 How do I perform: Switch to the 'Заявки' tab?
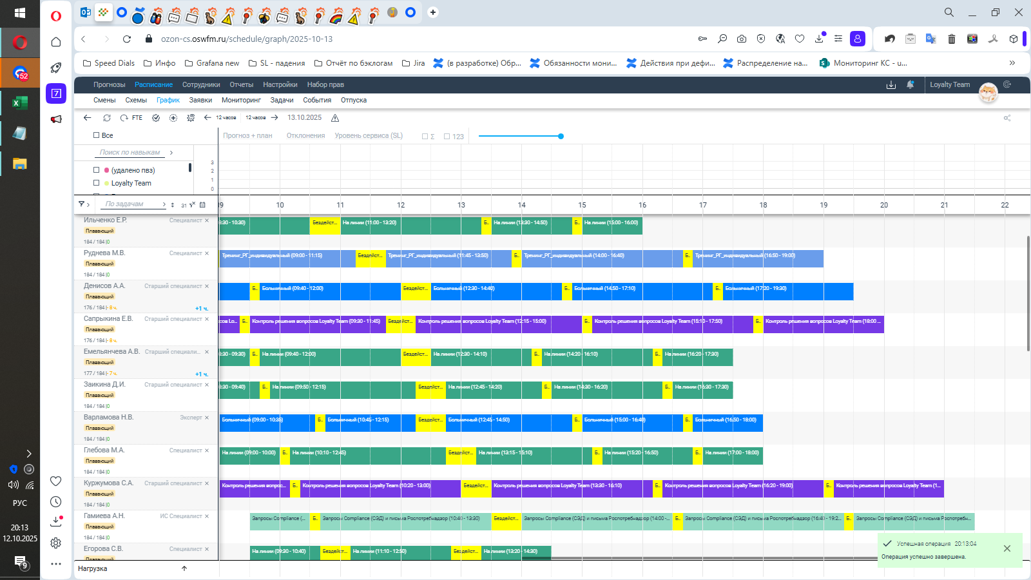click(x=200, y=100)
